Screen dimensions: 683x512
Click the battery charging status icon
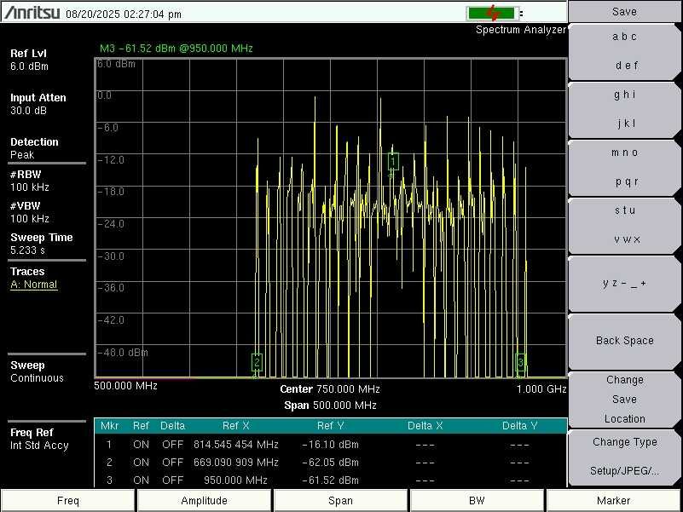(492, 13)
